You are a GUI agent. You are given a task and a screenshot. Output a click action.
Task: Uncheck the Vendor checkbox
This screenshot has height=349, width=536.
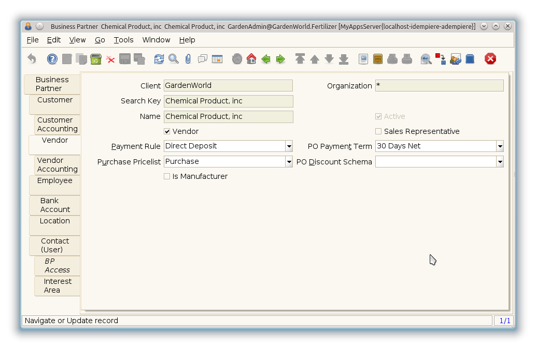click(x=167, y=131)
